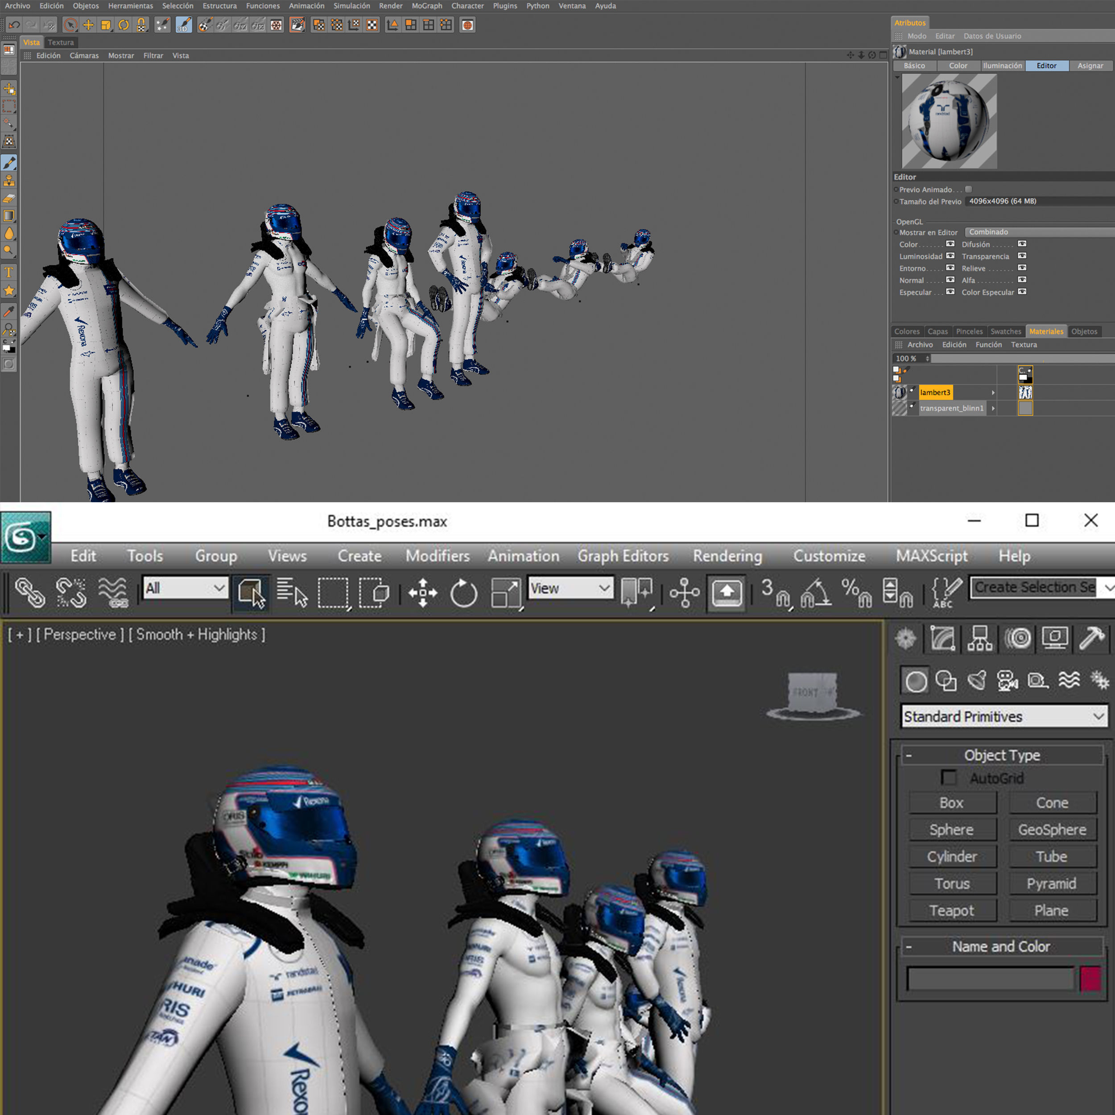The width and height of the screenshot is (1115, 1115).
Task: Enable the AutoGrid checkbox
Action: tap(948, 778)
